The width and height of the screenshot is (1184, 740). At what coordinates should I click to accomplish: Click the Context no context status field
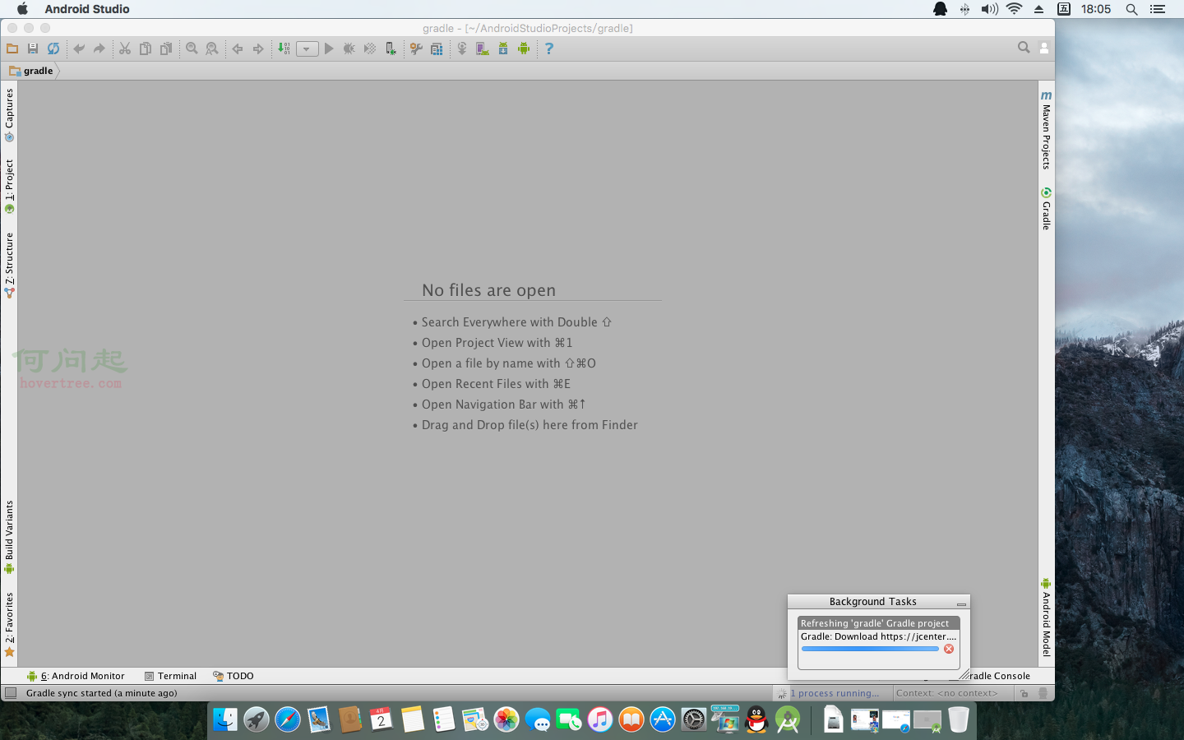946,693
